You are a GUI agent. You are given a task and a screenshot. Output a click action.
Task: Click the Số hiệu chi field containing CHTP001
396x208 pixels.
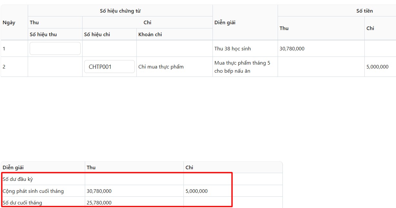click(109, 67)
